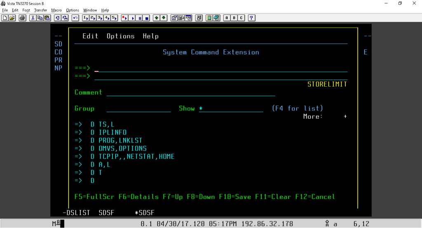Open the Window menu

pyautogui.click(x=90, y=10)
